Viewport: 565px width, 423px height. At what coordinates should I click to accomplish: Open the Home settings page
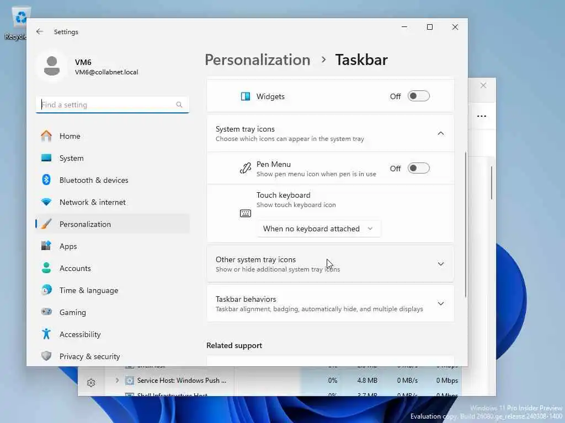[113, 136]
